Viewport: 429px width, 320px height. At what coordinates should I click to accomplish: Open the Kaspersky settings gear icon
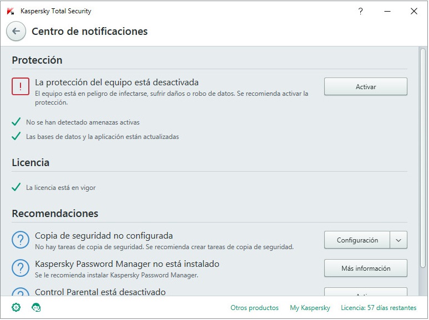coord(16,307)
